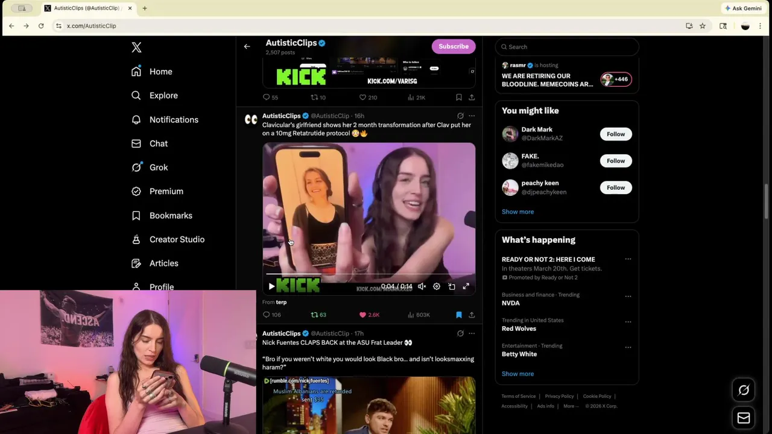
Task: Click the X logo icon
Action: pyautogui.click(x=136, y=48)
